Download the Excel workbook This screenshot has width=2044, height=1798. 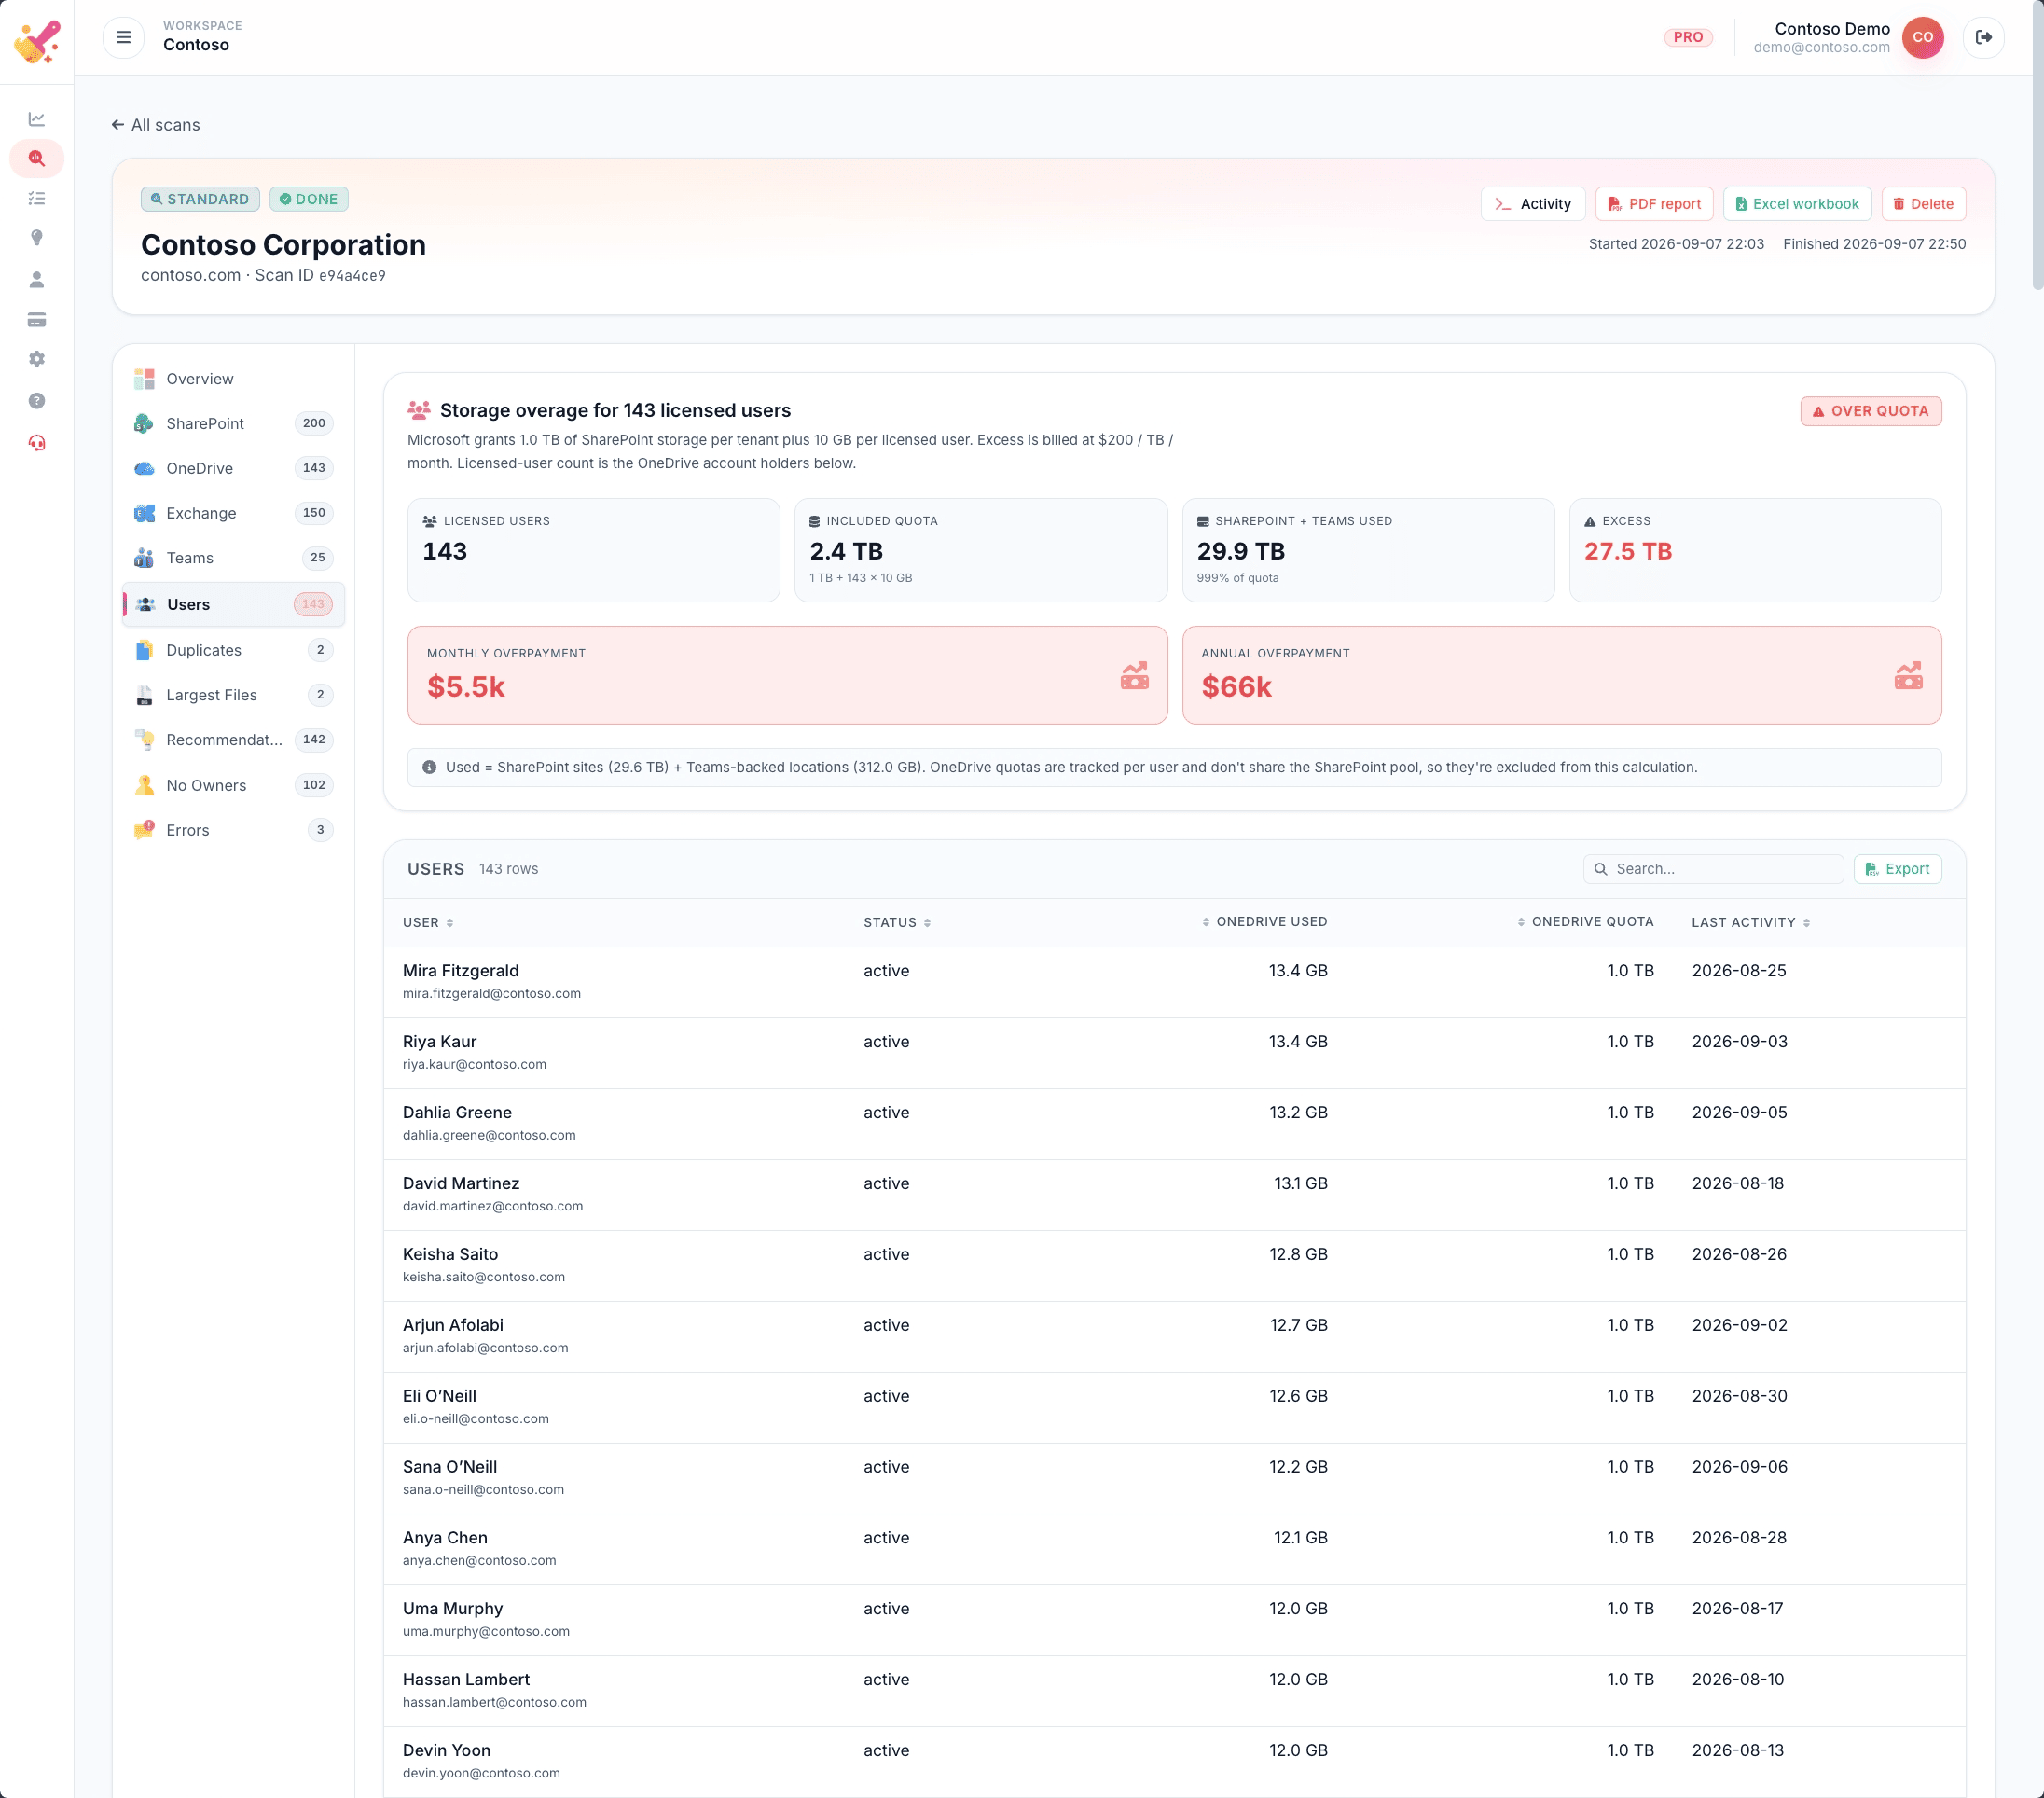[1797, 204]
